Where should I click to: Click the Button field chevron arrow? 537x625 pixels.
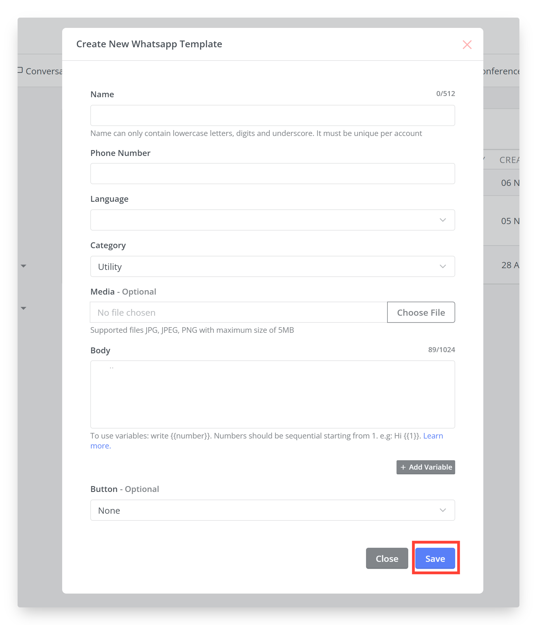(x=443, y=510)
